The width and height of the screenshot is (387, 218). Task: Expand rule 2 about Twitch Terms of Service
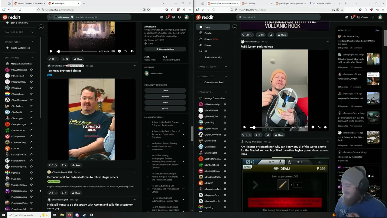point(183,134)
